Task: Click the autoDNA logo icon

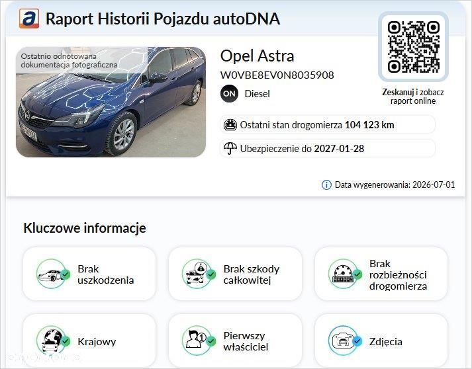Action: 29,19
